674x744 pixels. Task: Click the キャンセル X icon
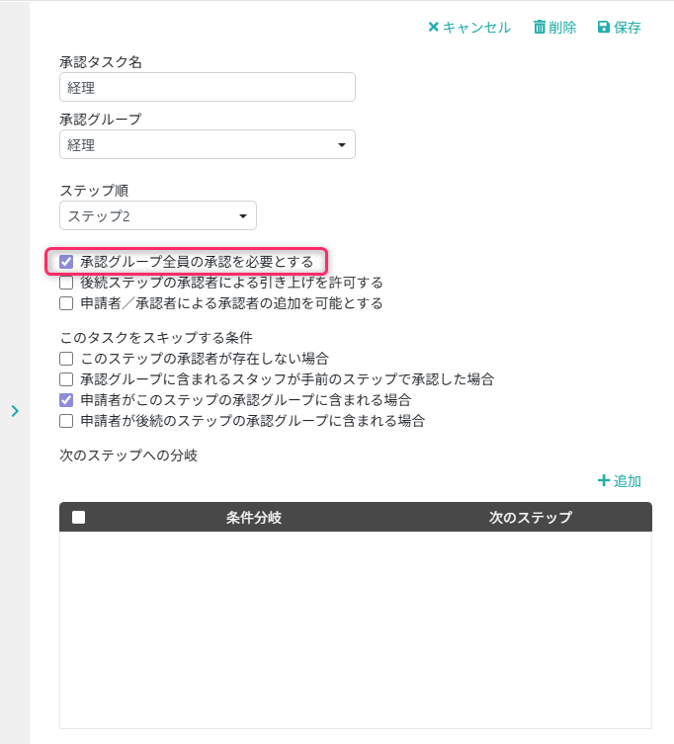pyautogui.click(x=433, y=28)
